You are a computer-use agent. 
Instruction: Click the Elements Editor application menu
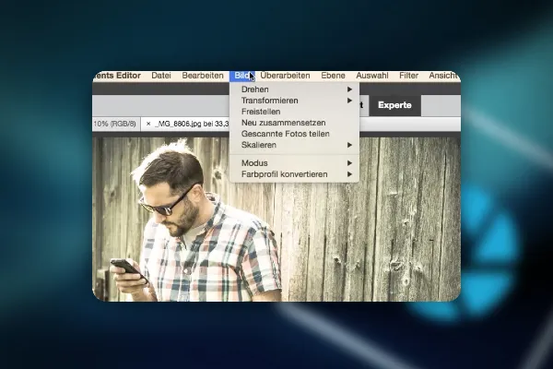click(x=117, y=76)
